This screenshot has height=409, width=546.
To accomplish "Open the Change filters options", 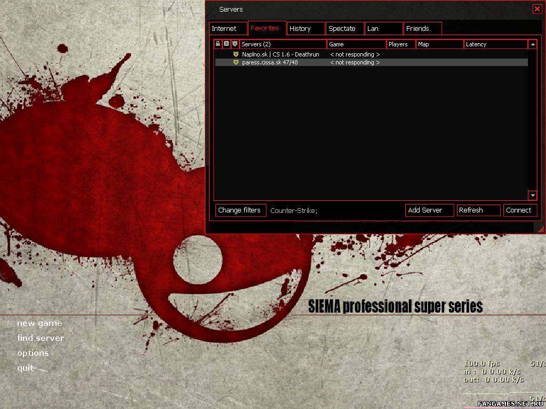I will point(240,210).
